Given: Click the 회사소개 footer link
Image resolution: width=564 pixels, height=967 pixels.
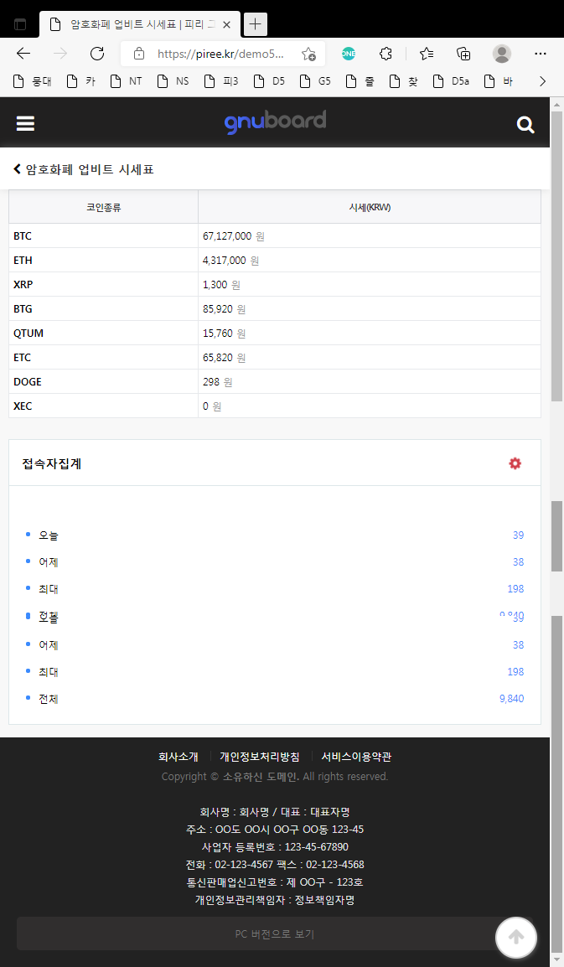Looking at the screenshot, I should pyautogui.click(x=179, y=757).
